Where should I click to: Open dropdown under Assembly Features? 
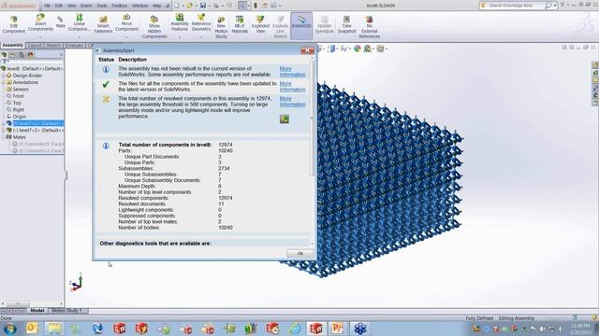coord(179,37)
